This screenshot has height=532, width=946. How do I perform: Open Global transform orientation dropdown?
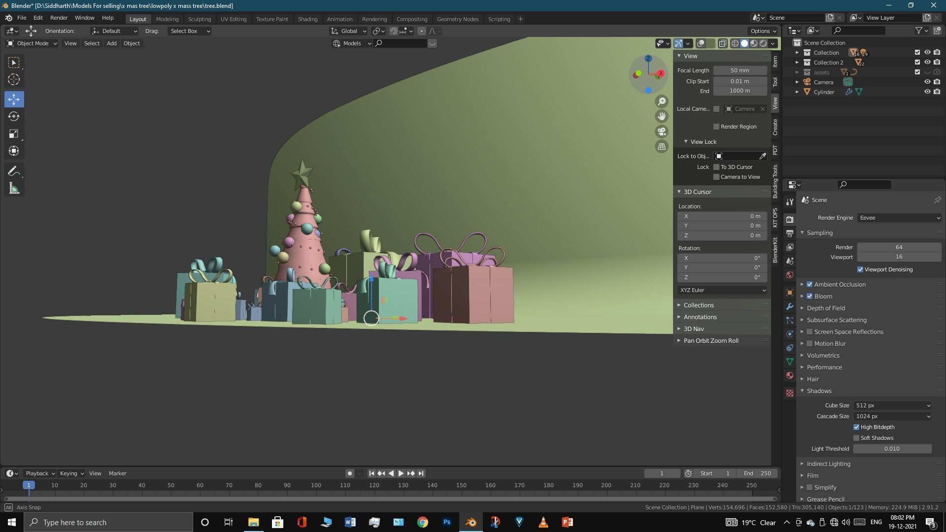[x=349, y=31]
